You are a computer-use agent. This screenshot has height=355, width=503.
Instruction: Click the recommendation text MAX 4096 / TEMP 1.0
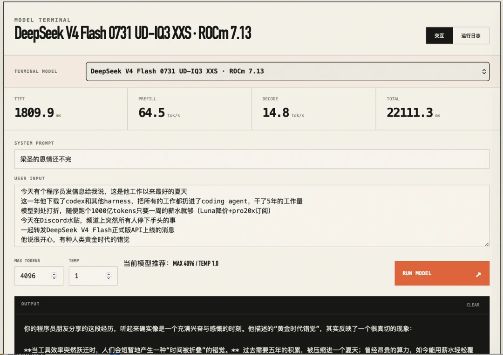(x=196, y=264)
